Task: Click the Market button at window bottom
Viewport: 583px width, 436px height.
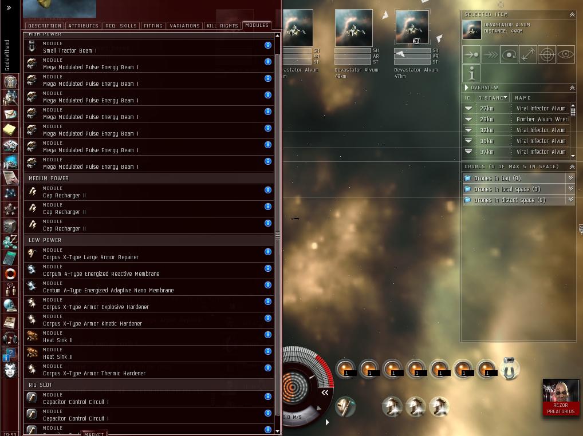Action: [94, 434]
